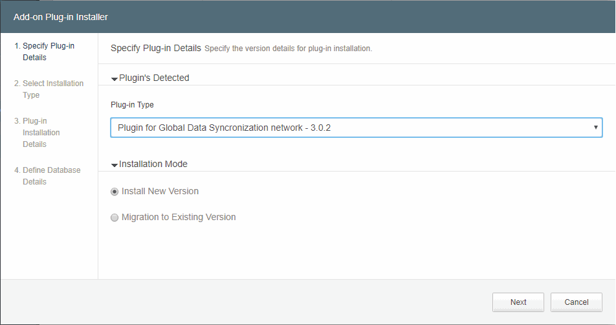Select the Migration to Existing Version radio button
Image resolution: width=616 pixels, height=325 pixels.
[x=115, y=218]
